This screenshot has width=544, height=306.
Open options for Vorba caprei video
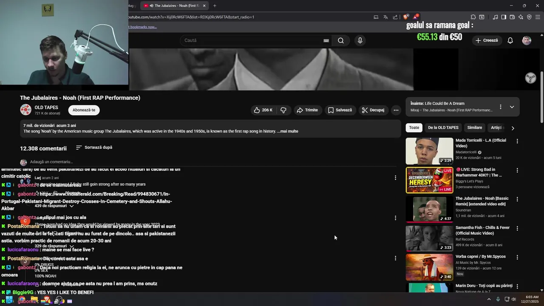pyautogui.click(x=517, y=257)
